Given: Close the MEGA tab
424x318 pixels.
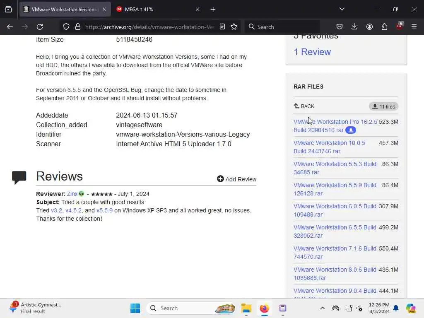Looking at the screenshot, I should point(198,9).
